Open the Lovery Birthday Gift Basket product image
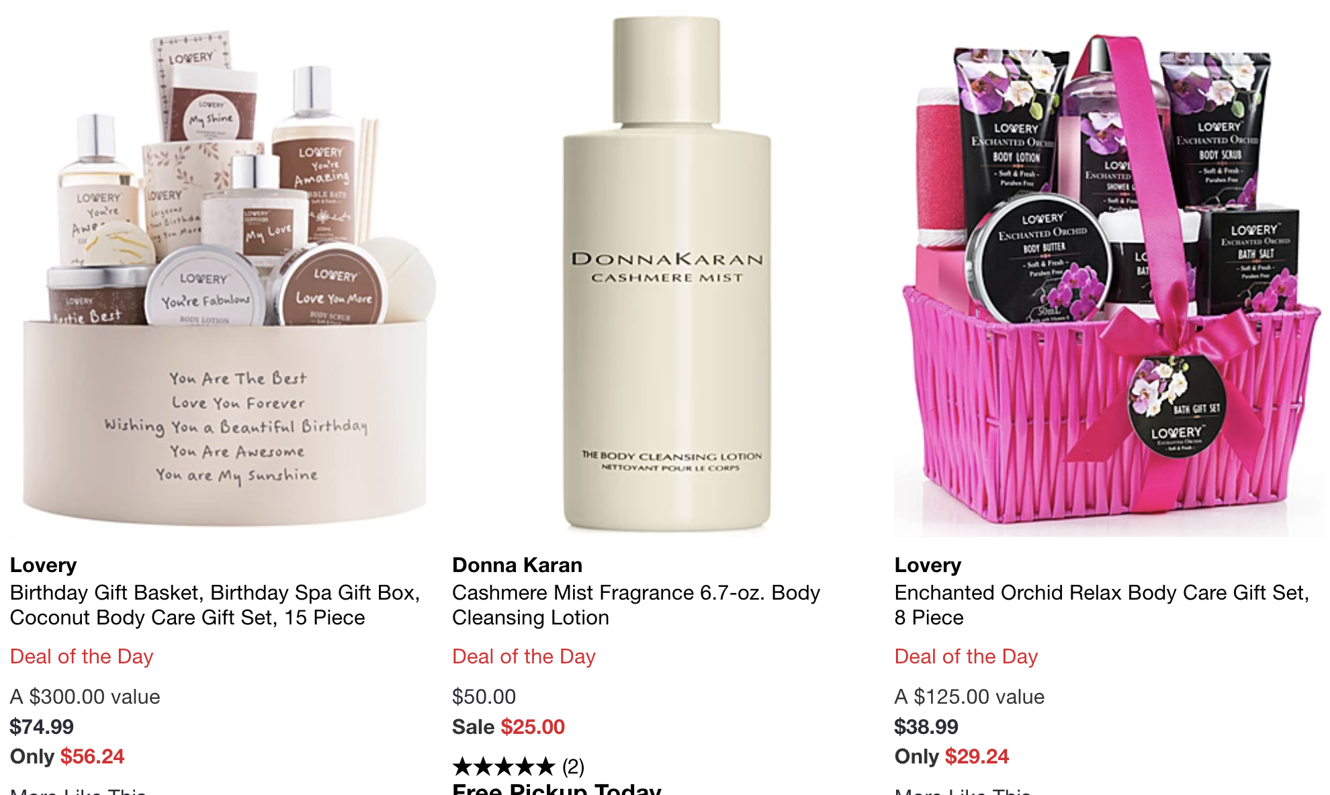 pyautogui.click(x=225, y=269)
